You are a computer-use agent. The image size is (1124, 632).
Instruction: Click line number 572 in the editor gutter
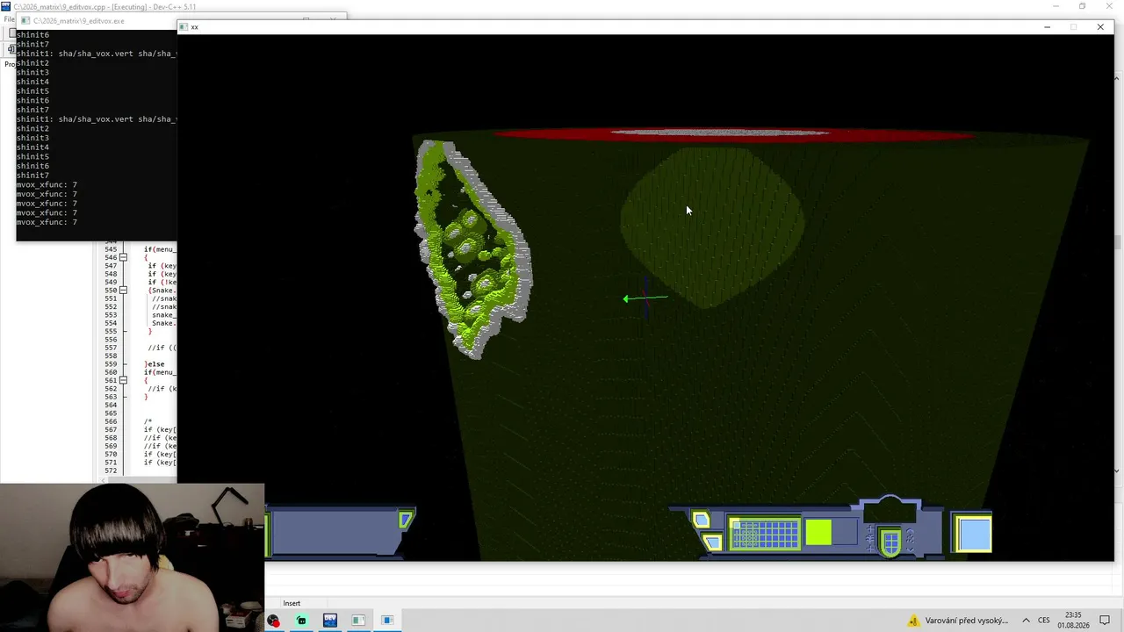111,471
